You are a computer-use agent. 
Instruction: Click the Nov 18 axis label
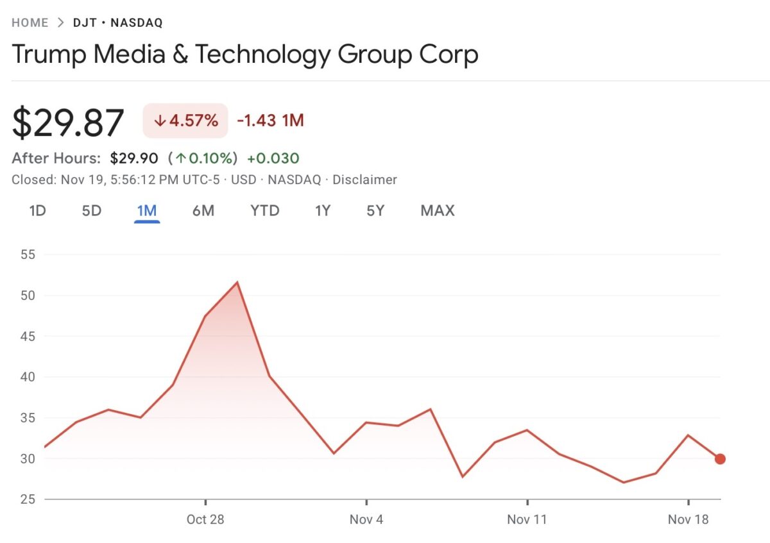point(688,520)
